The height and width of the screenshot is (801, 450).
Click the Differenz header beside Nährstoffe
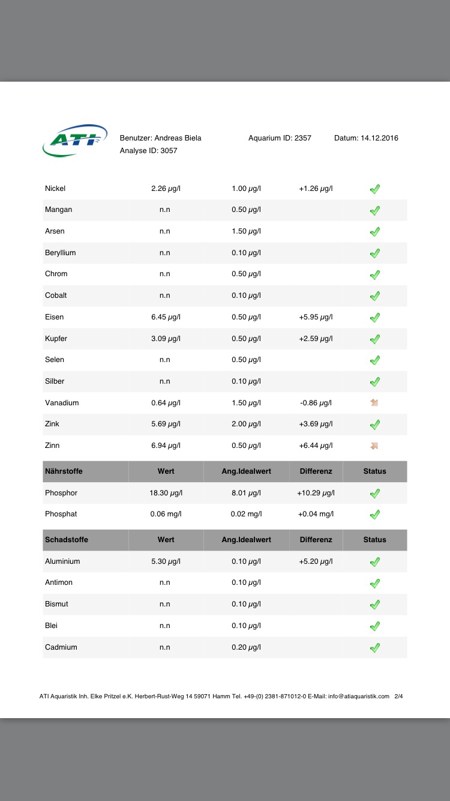coord(316,471)
